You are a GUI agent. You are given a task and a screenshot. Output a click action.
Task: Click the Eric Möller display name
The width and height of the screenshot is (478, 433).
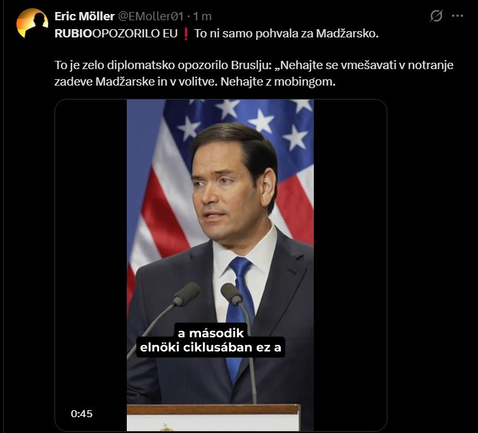coord(84,16)
